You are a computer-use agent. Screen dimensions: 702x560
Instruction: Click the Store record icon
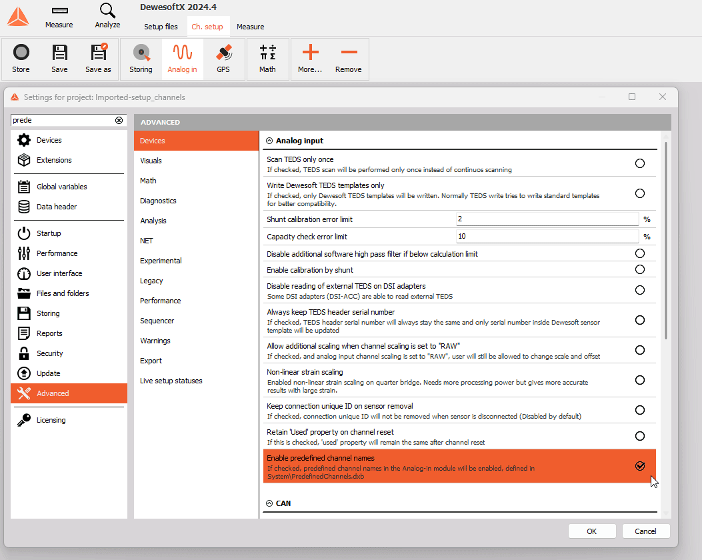(x=21, y=53)
